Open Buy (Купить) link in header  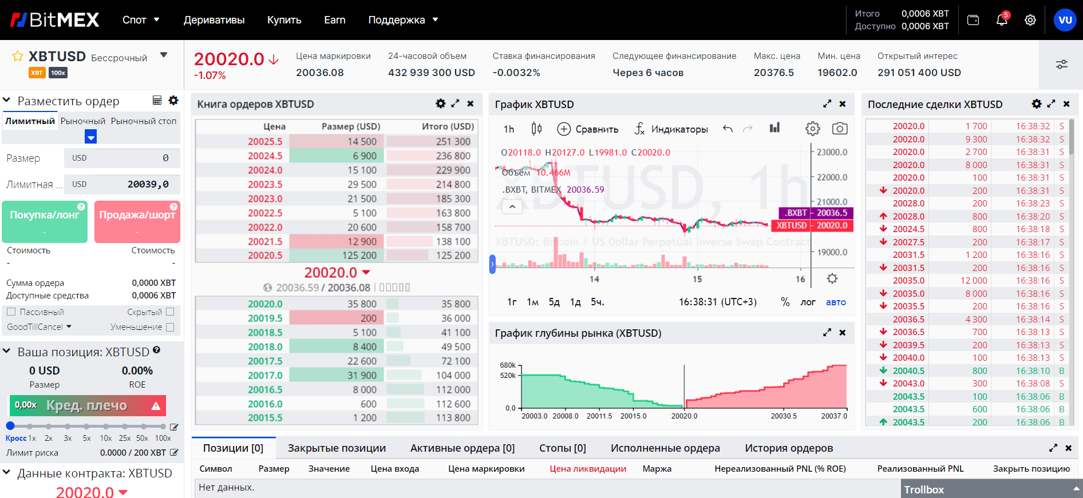284,20
